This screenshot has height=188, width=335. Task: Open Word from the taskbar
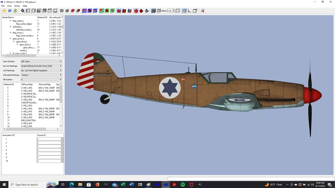click(x=131, y=185)
